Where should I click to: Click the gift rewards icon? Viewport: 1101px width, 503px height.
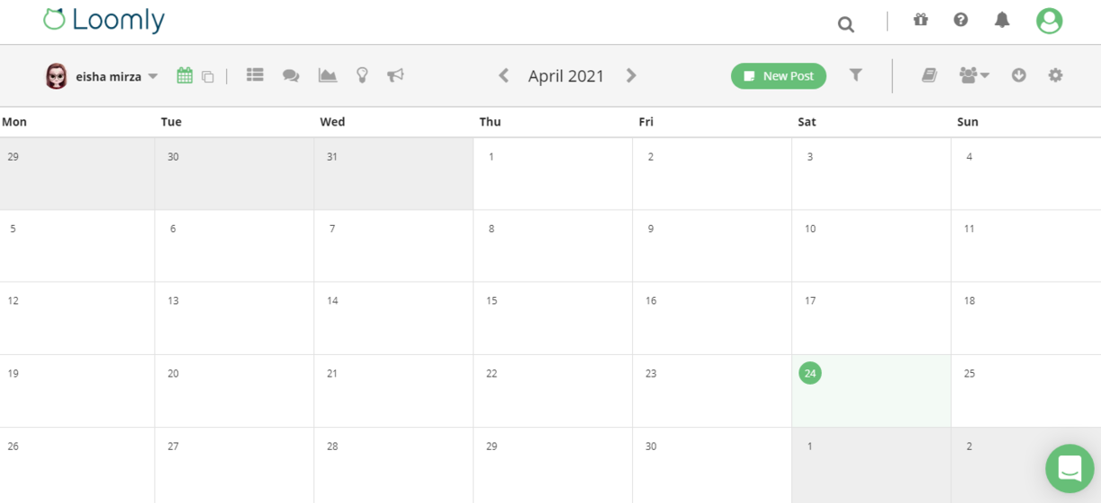click(920, 20)
